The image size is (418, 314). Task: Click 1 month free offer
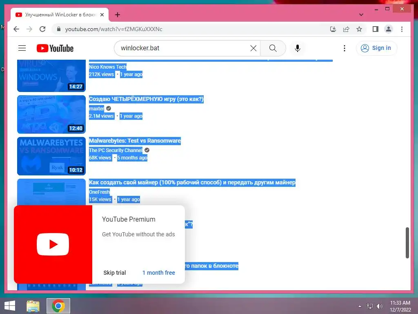pyautogui.click(x=159, y=273)
